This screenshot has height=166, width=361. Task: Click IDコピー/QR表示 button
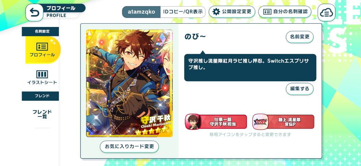coord(183,12)
